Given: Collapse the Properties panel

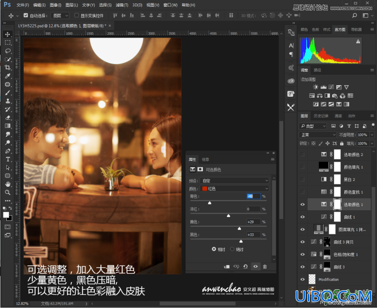Looking at the screenshot, I should (x=267, y=153).
